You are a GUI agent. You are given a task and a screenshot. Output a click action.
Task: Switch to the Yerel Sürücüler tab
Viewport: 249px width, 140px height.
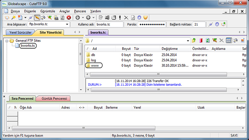20,32
